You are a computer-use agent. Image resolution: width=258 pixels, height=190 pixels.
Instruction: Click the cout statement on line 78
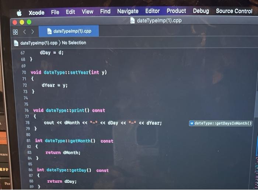point(103,123)
